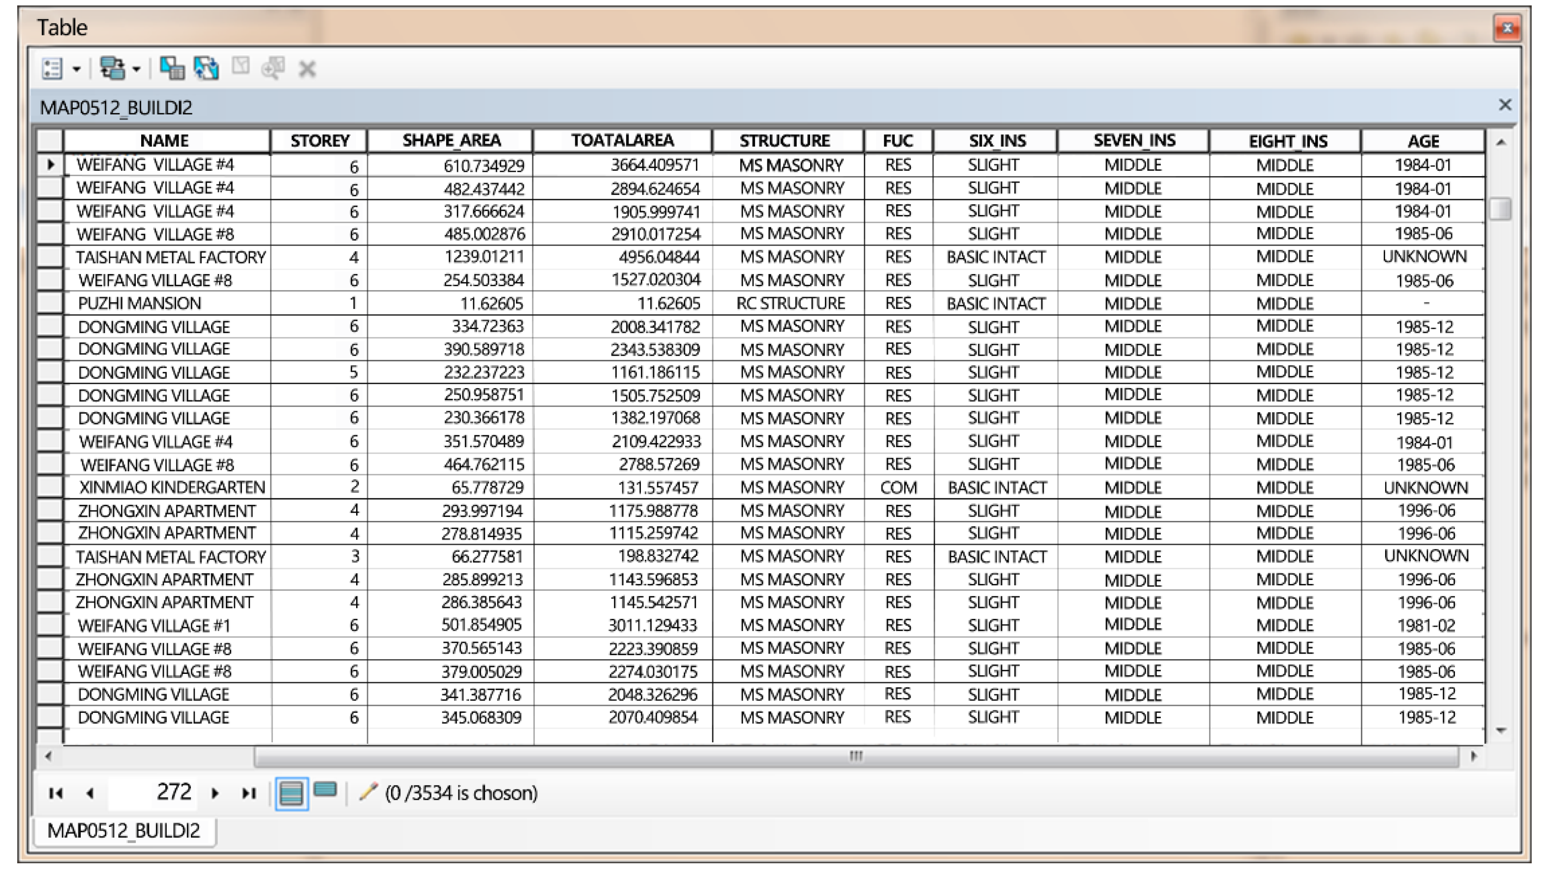Click the Switch Selection icon
The height and width of the screenshot is (881, 1544).
tap(206, 68)
